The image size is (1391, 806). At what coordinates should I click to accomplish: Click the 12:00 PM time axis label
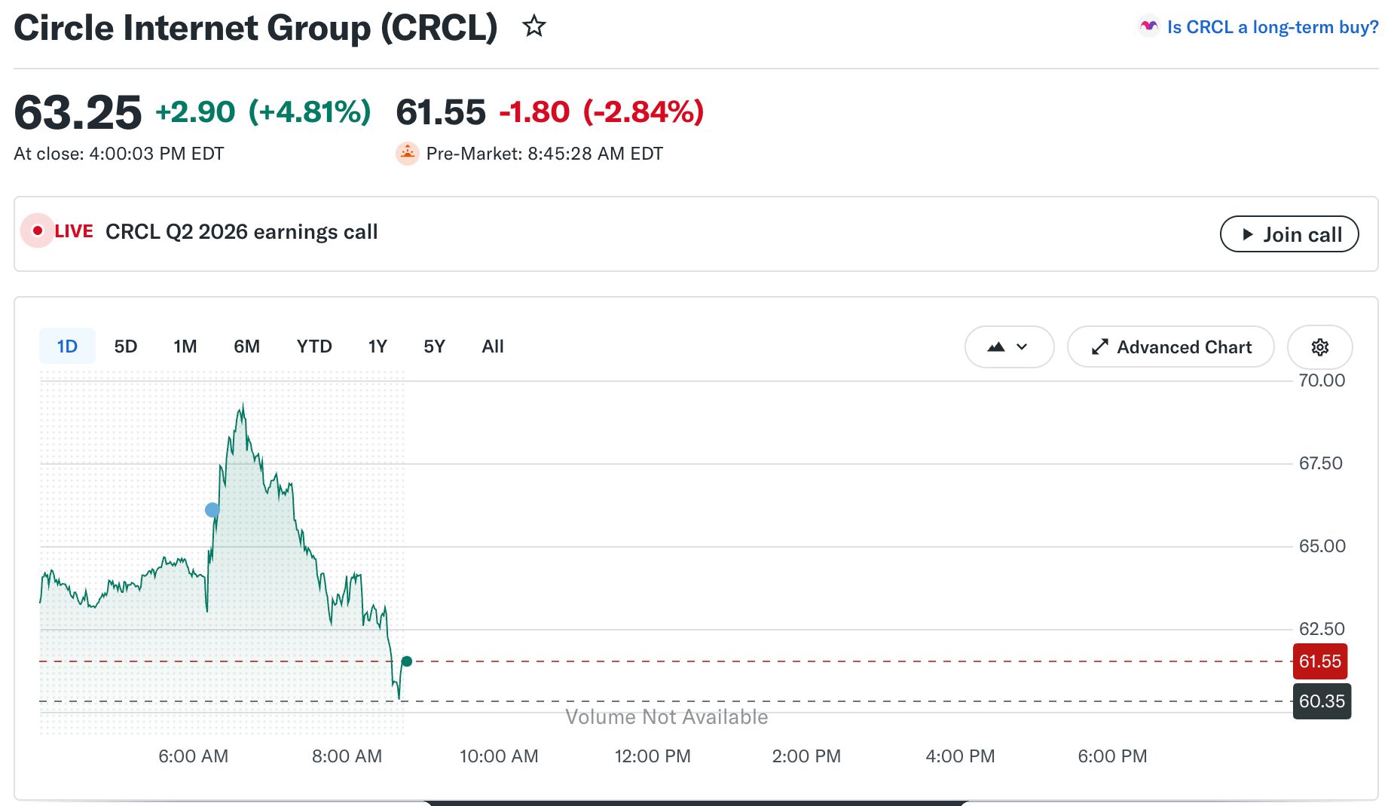(x=653, y=756)
